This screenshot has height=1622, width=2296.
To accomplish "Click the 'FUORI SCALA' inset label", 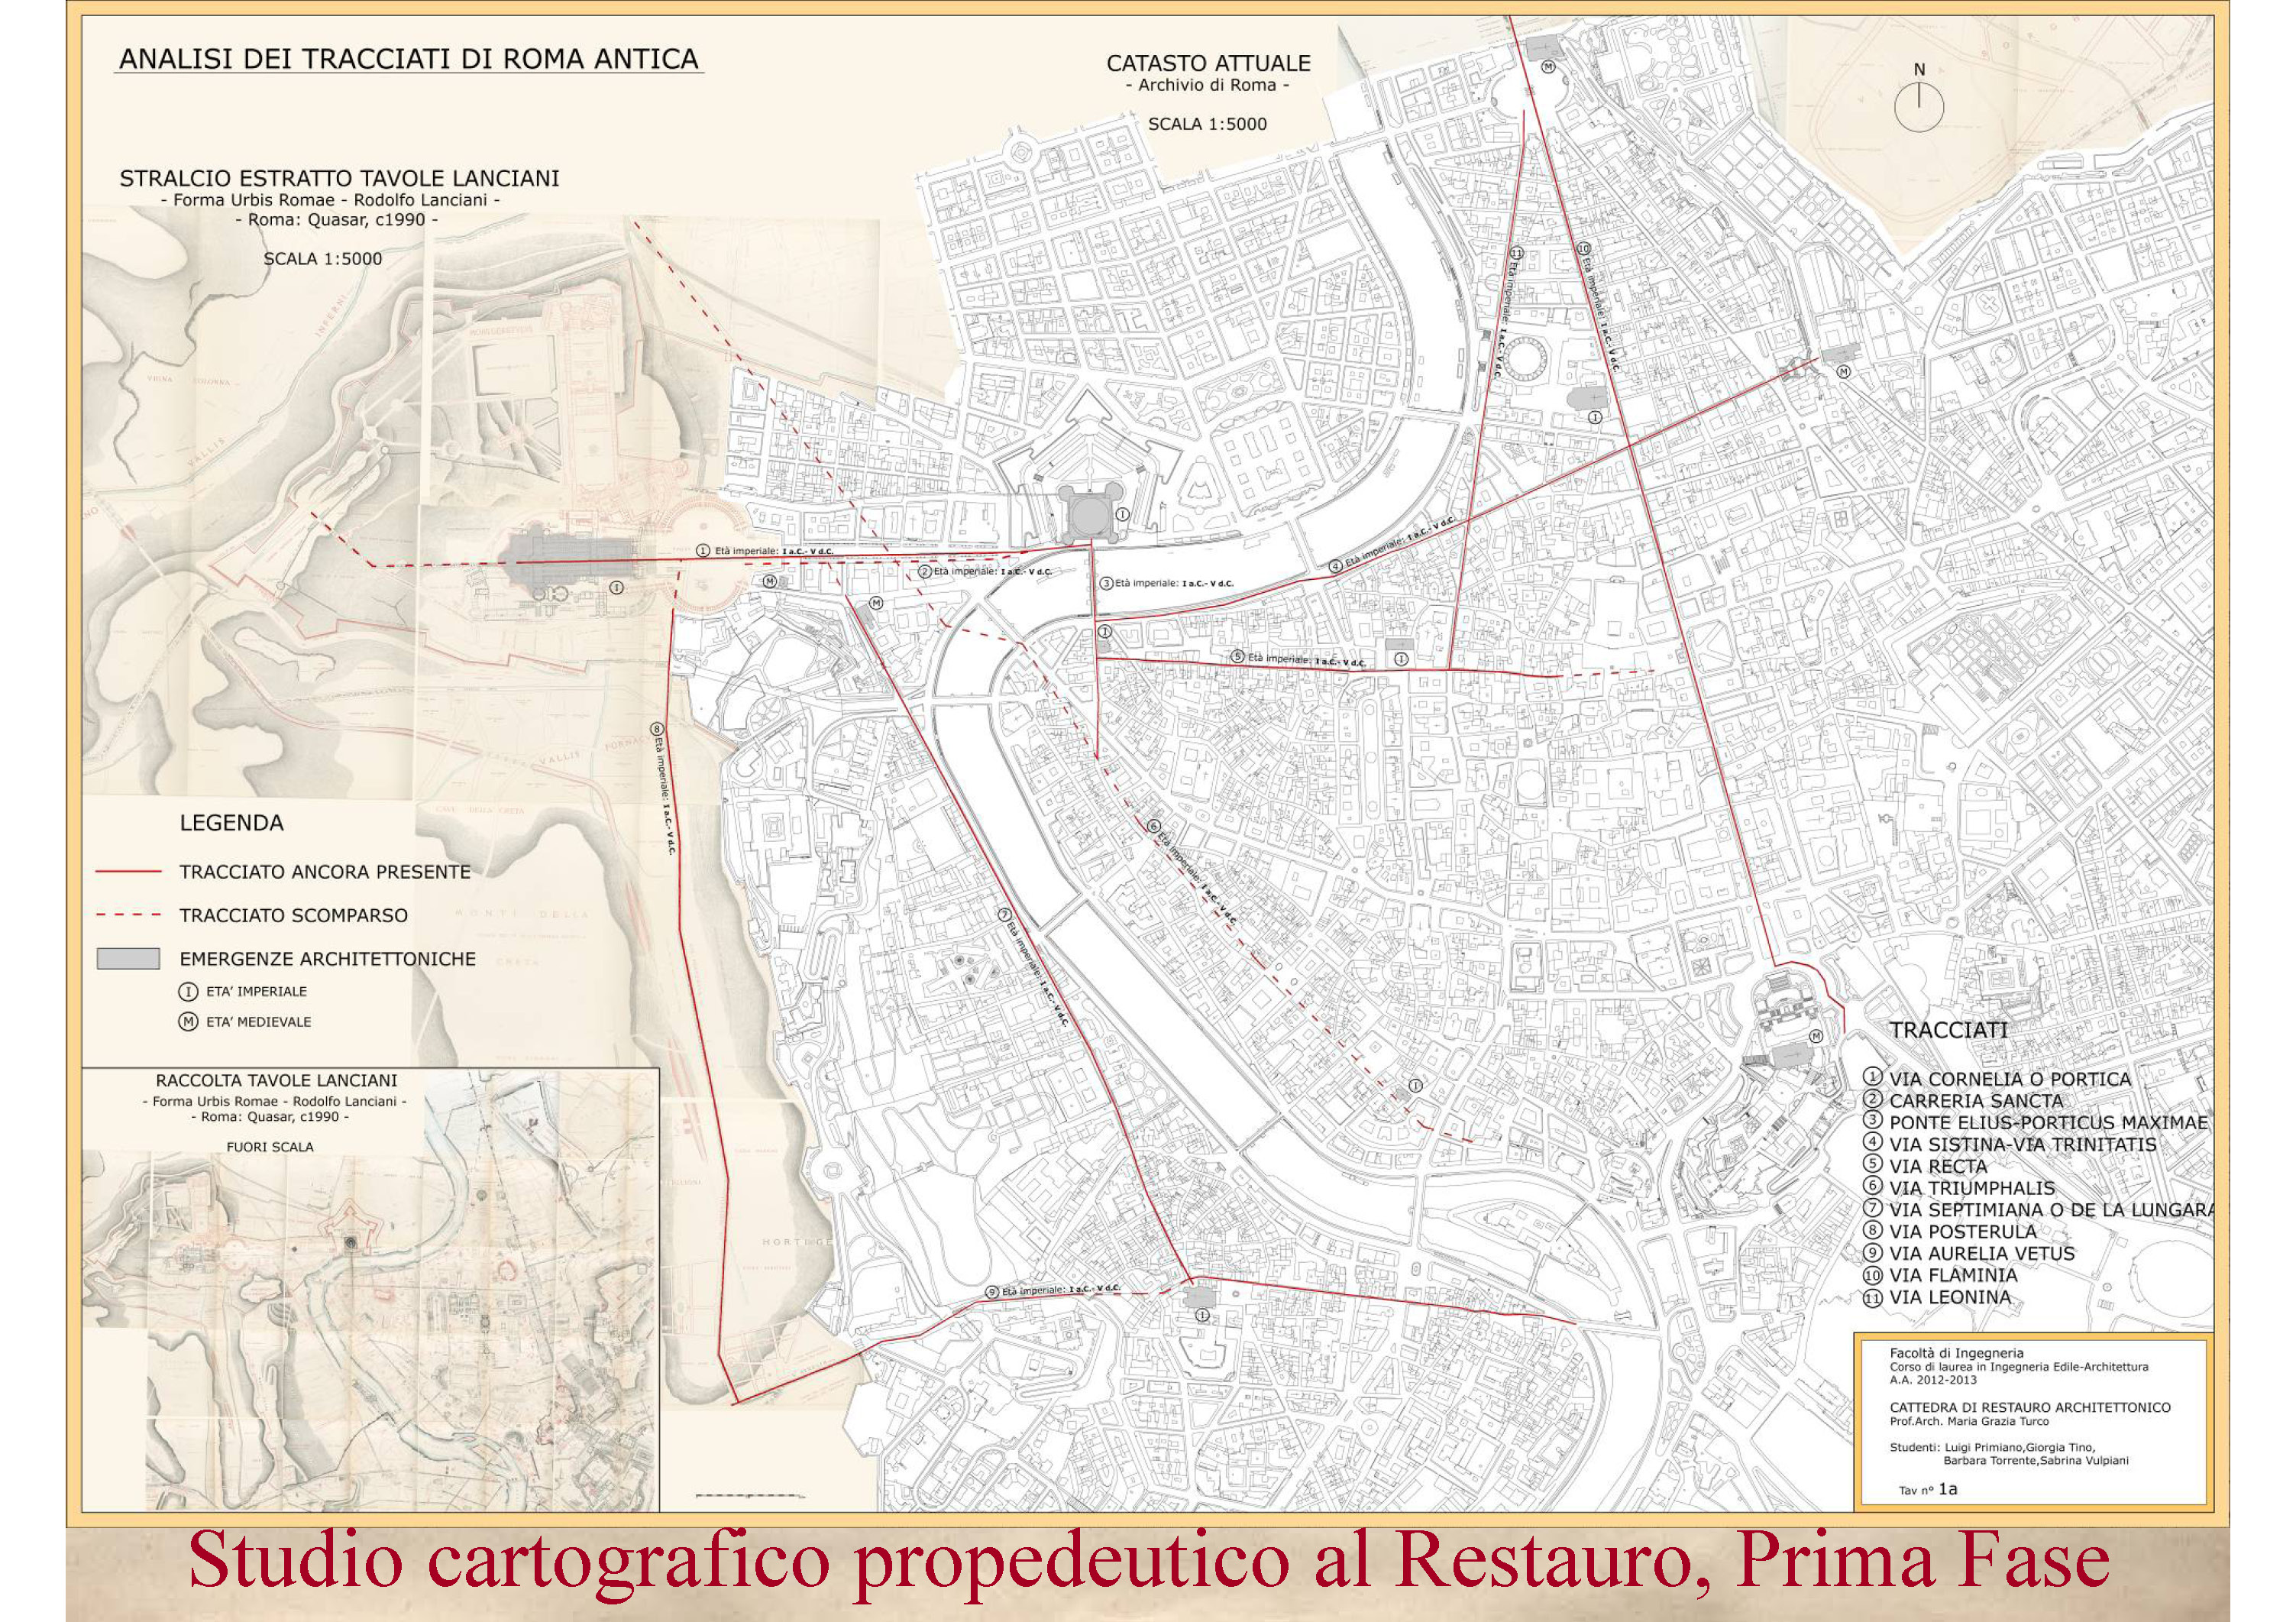I will [x=270, y=1147].
